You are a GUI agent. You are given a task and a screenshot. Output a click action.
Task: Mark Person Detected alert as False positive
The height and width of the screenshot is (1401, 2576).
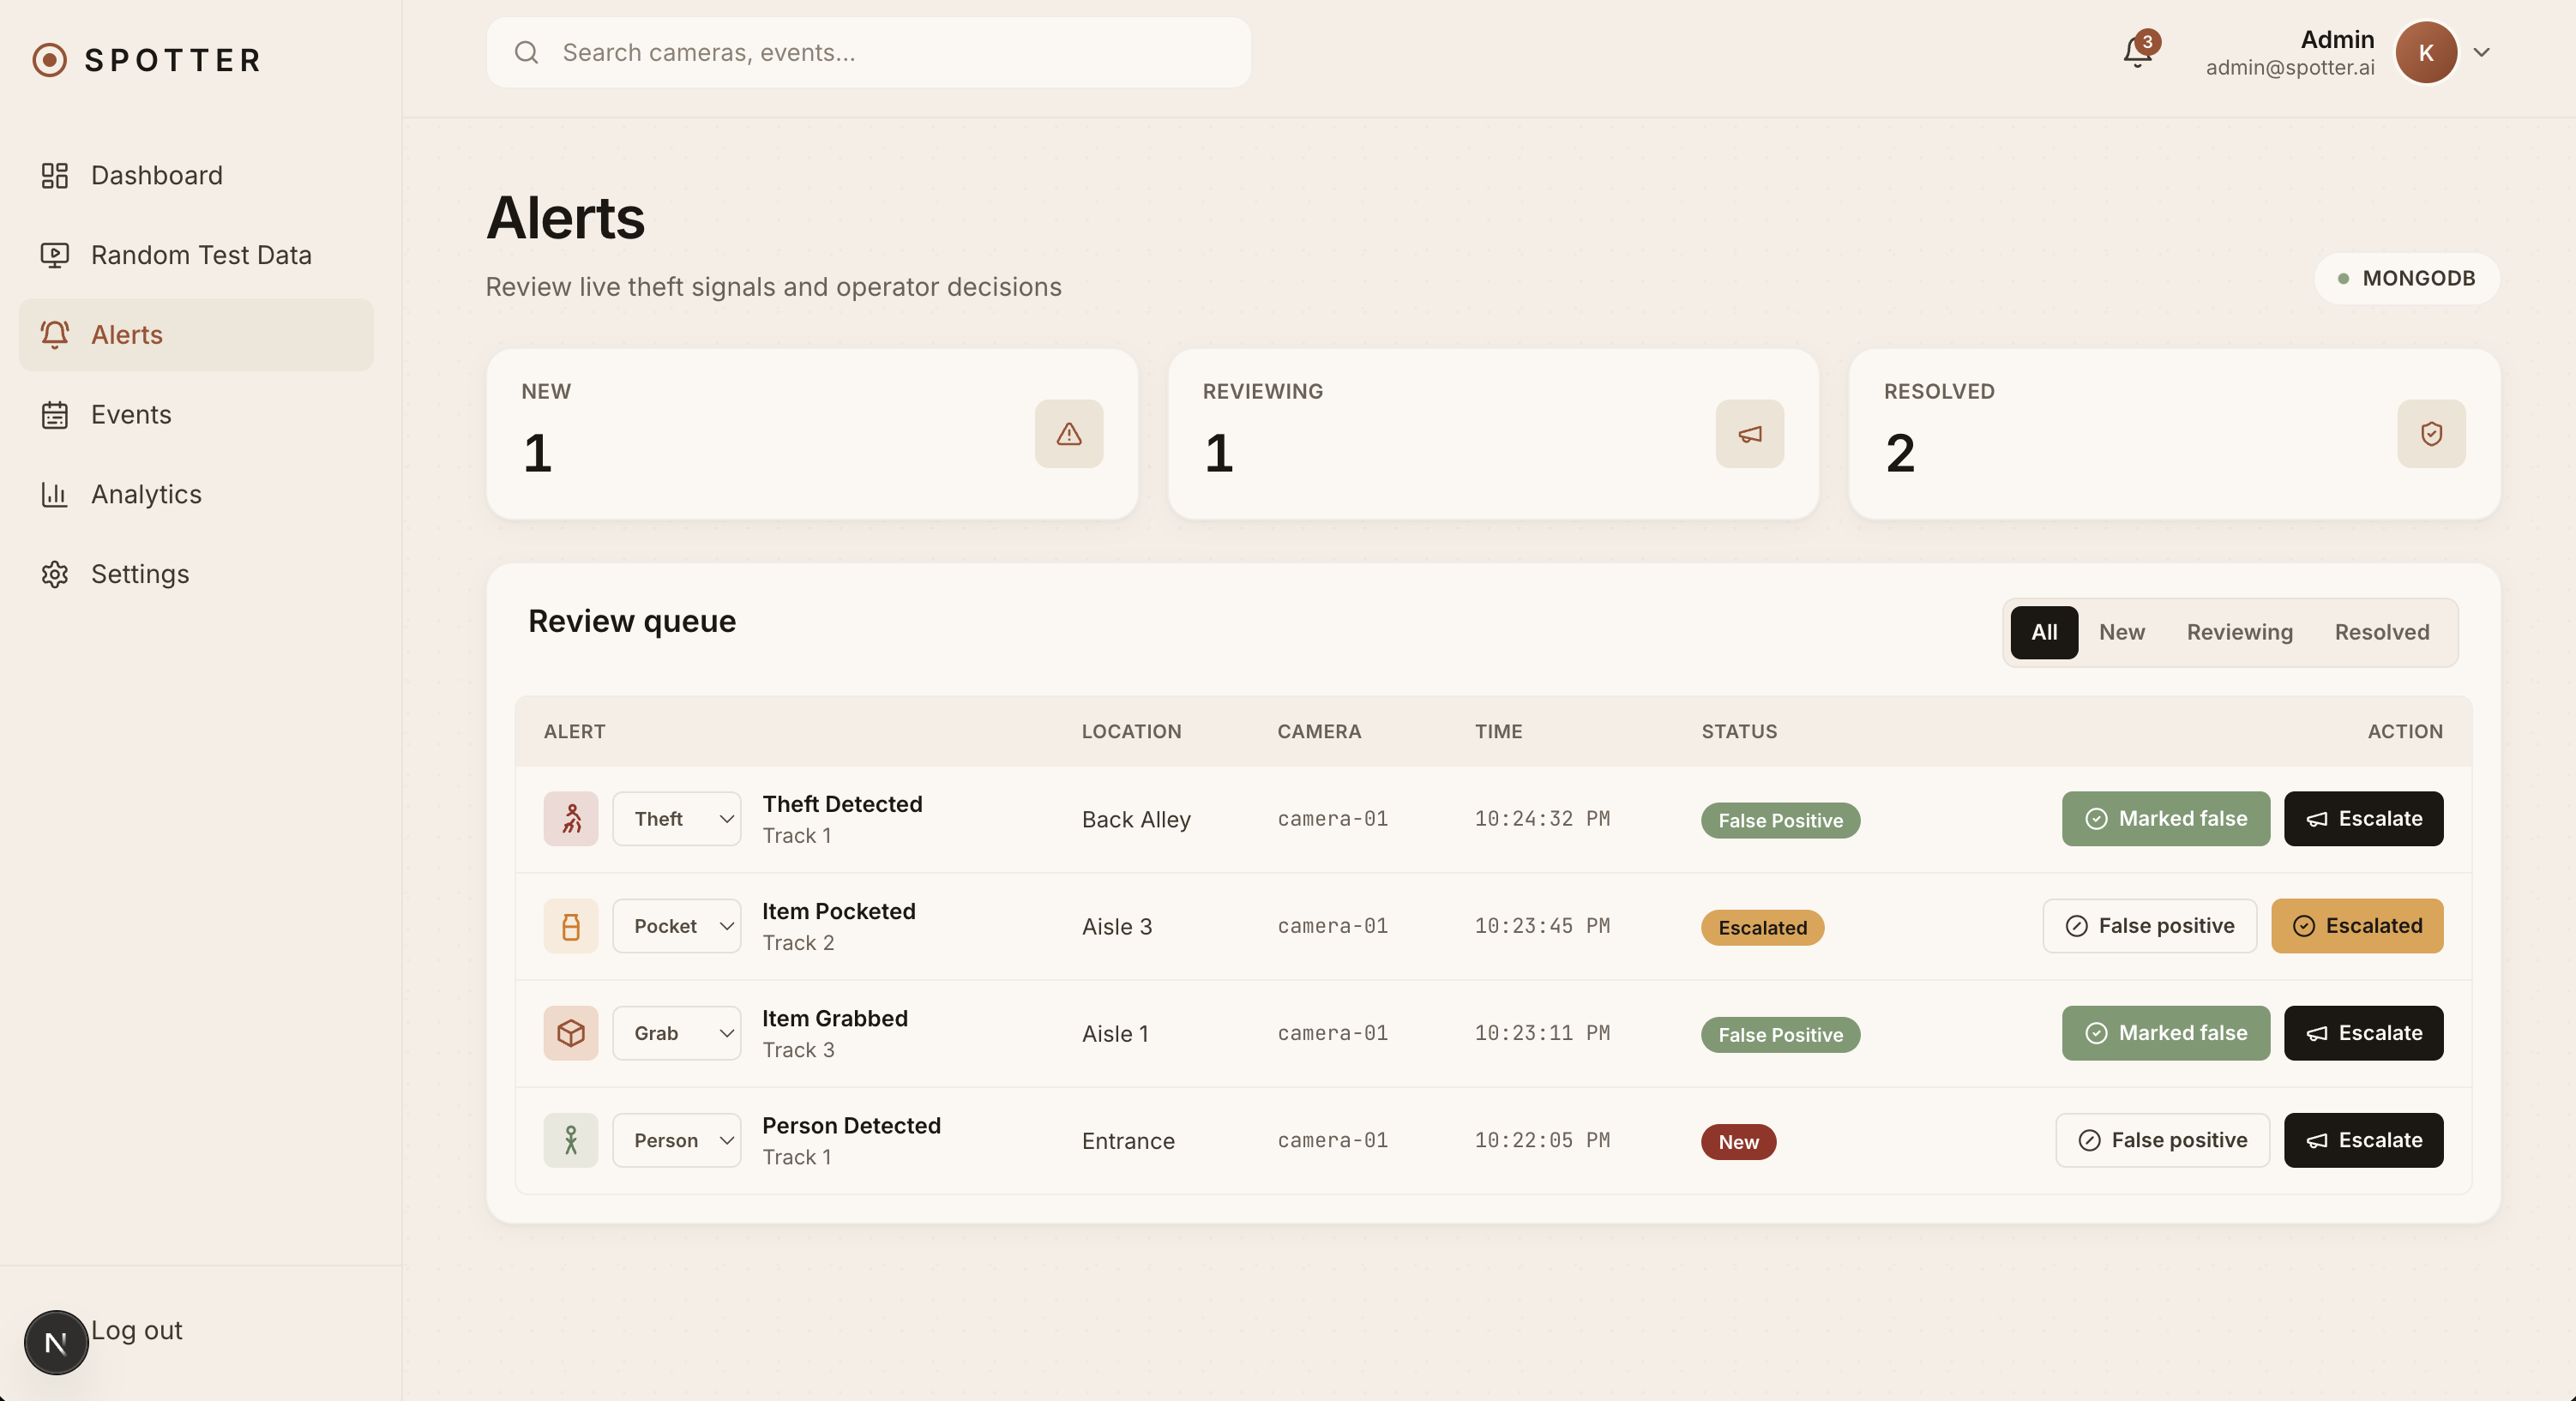tap(2162, 1140)
